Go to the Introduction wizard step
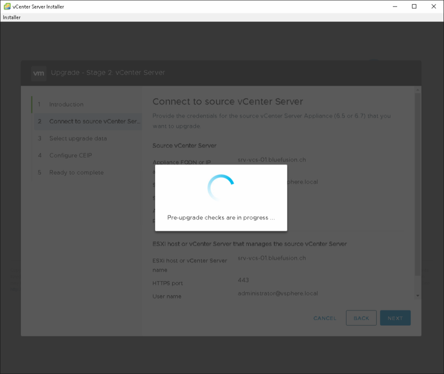 (66, 104)
